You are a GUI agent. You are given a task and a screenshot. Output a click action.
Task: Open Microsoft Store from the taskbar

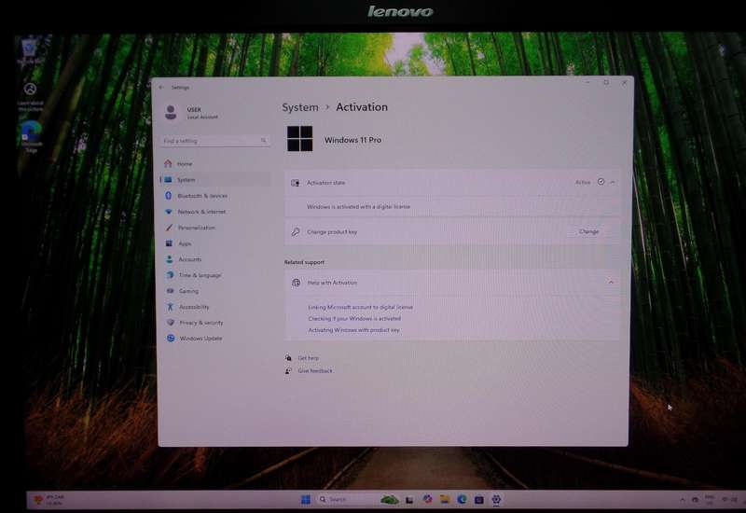479,500
